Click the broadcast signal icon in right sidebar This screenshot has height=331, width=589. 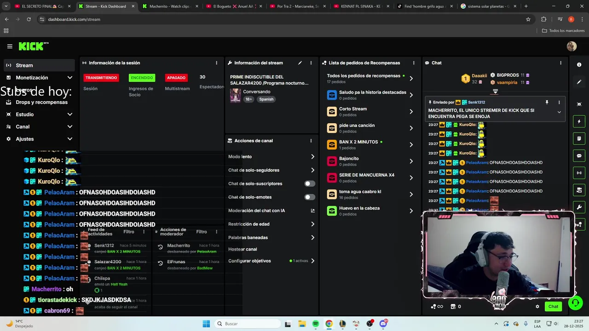click(x=579, y=173)
